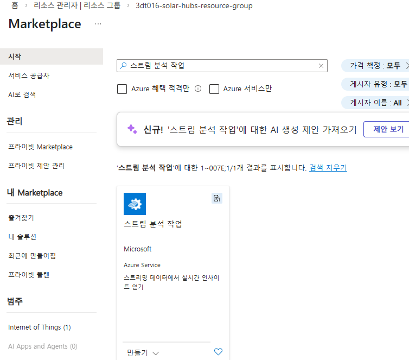Open the 게시자 이름 : All filter
The width and height of the screenshot is (409, 360).
coord(375,103)
